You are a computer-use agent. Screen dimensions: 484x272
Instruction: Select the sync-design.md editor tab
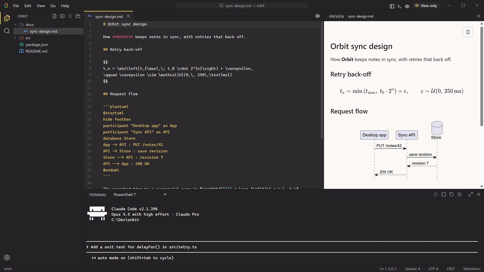(109, 16)
